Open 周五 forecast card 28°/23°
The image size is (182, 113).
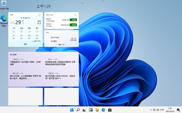[x=29, y=33]
